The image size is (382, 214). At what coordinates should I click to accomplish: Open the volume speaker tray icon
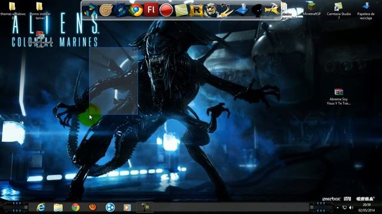point(352,207)
